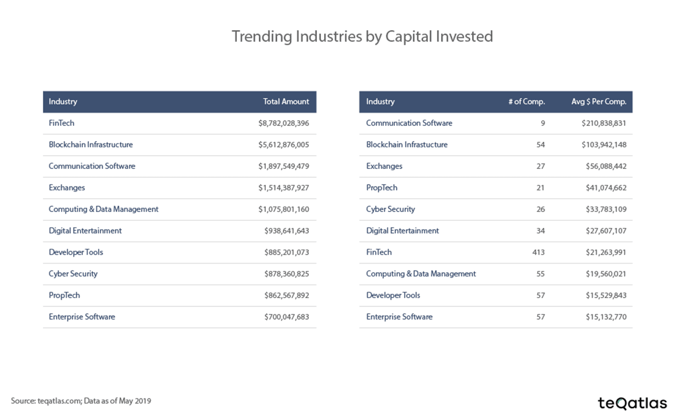Select the Enterprise Software total $700,047,683
The height and width of the screenshot is (415, 680).
[286, 317]
